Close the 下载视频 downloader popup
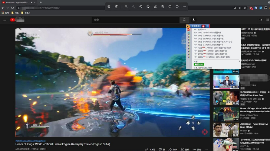 coord(208,26)
